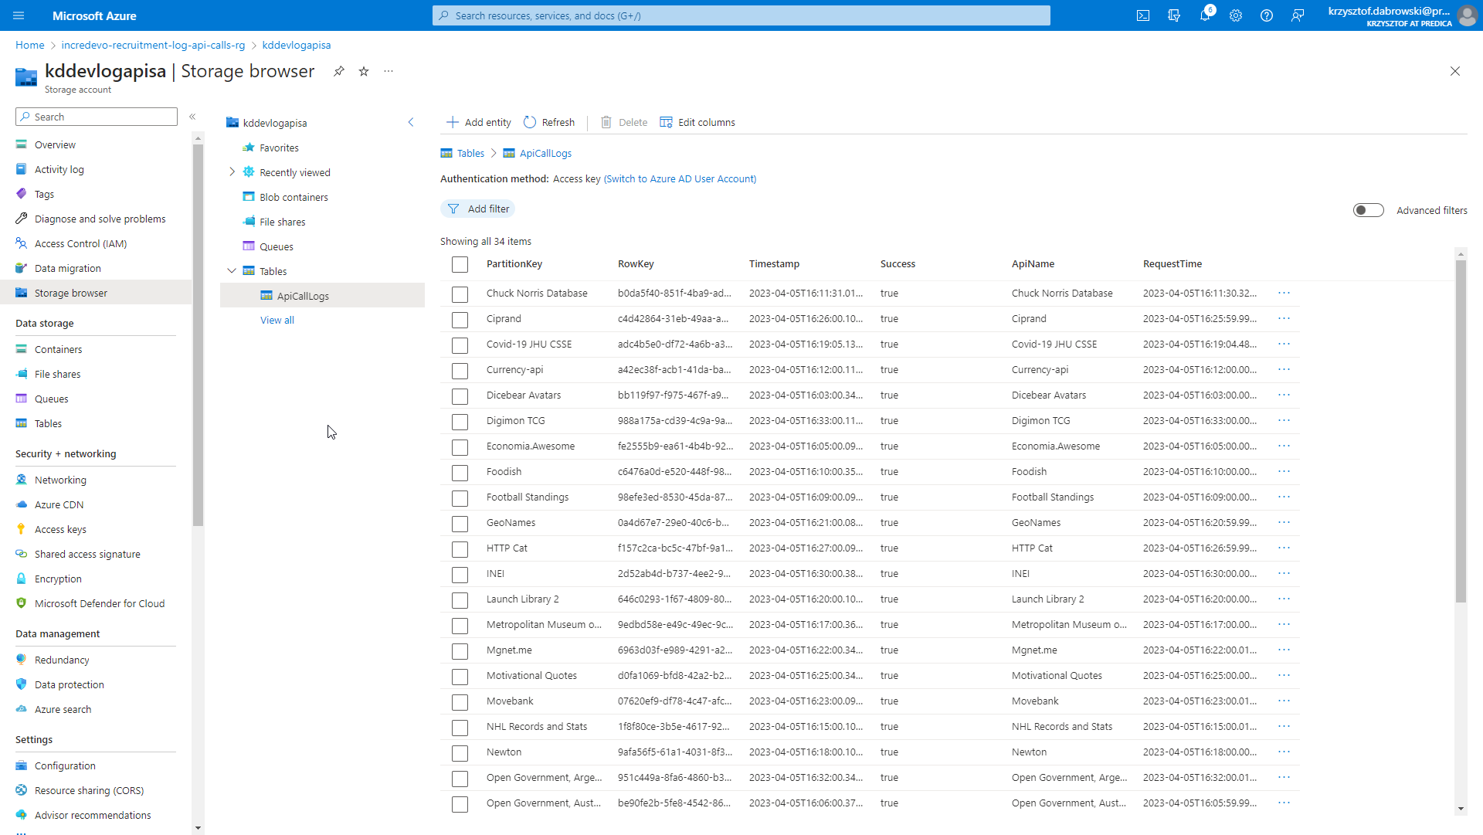
Task: Open Blob containers in storage tree
Action: click(x=294, y=197)
